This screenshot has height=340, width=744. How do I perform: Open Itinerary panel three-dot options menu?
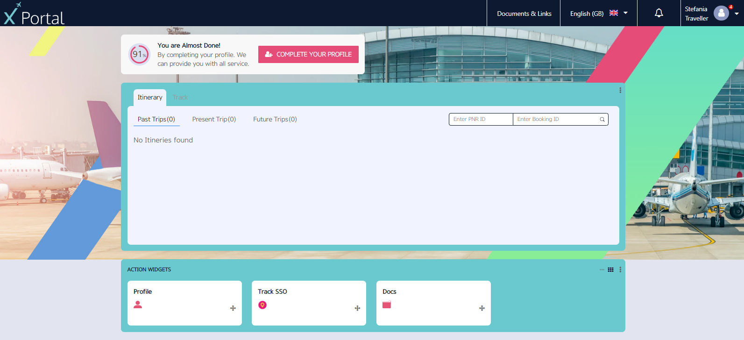pos(620,90)
